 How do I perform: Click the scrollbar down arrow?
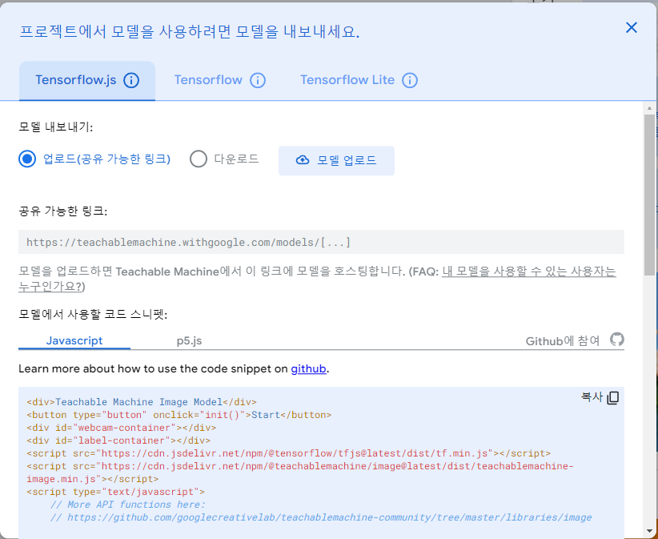coord(649,531)
